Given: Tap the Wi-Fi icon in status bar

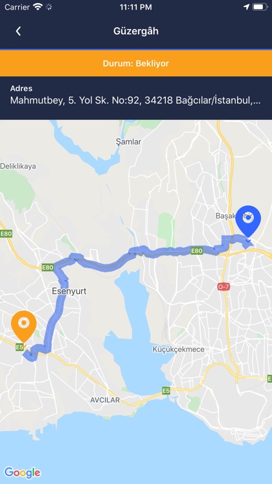Looking at the screenshot, I should click(37, 7).
